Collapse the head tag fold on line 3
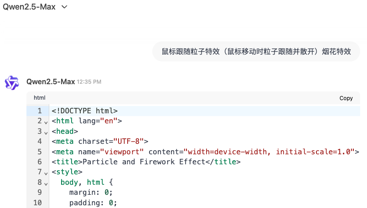Screen dimensions: 367x208 (x=46, y=133)
